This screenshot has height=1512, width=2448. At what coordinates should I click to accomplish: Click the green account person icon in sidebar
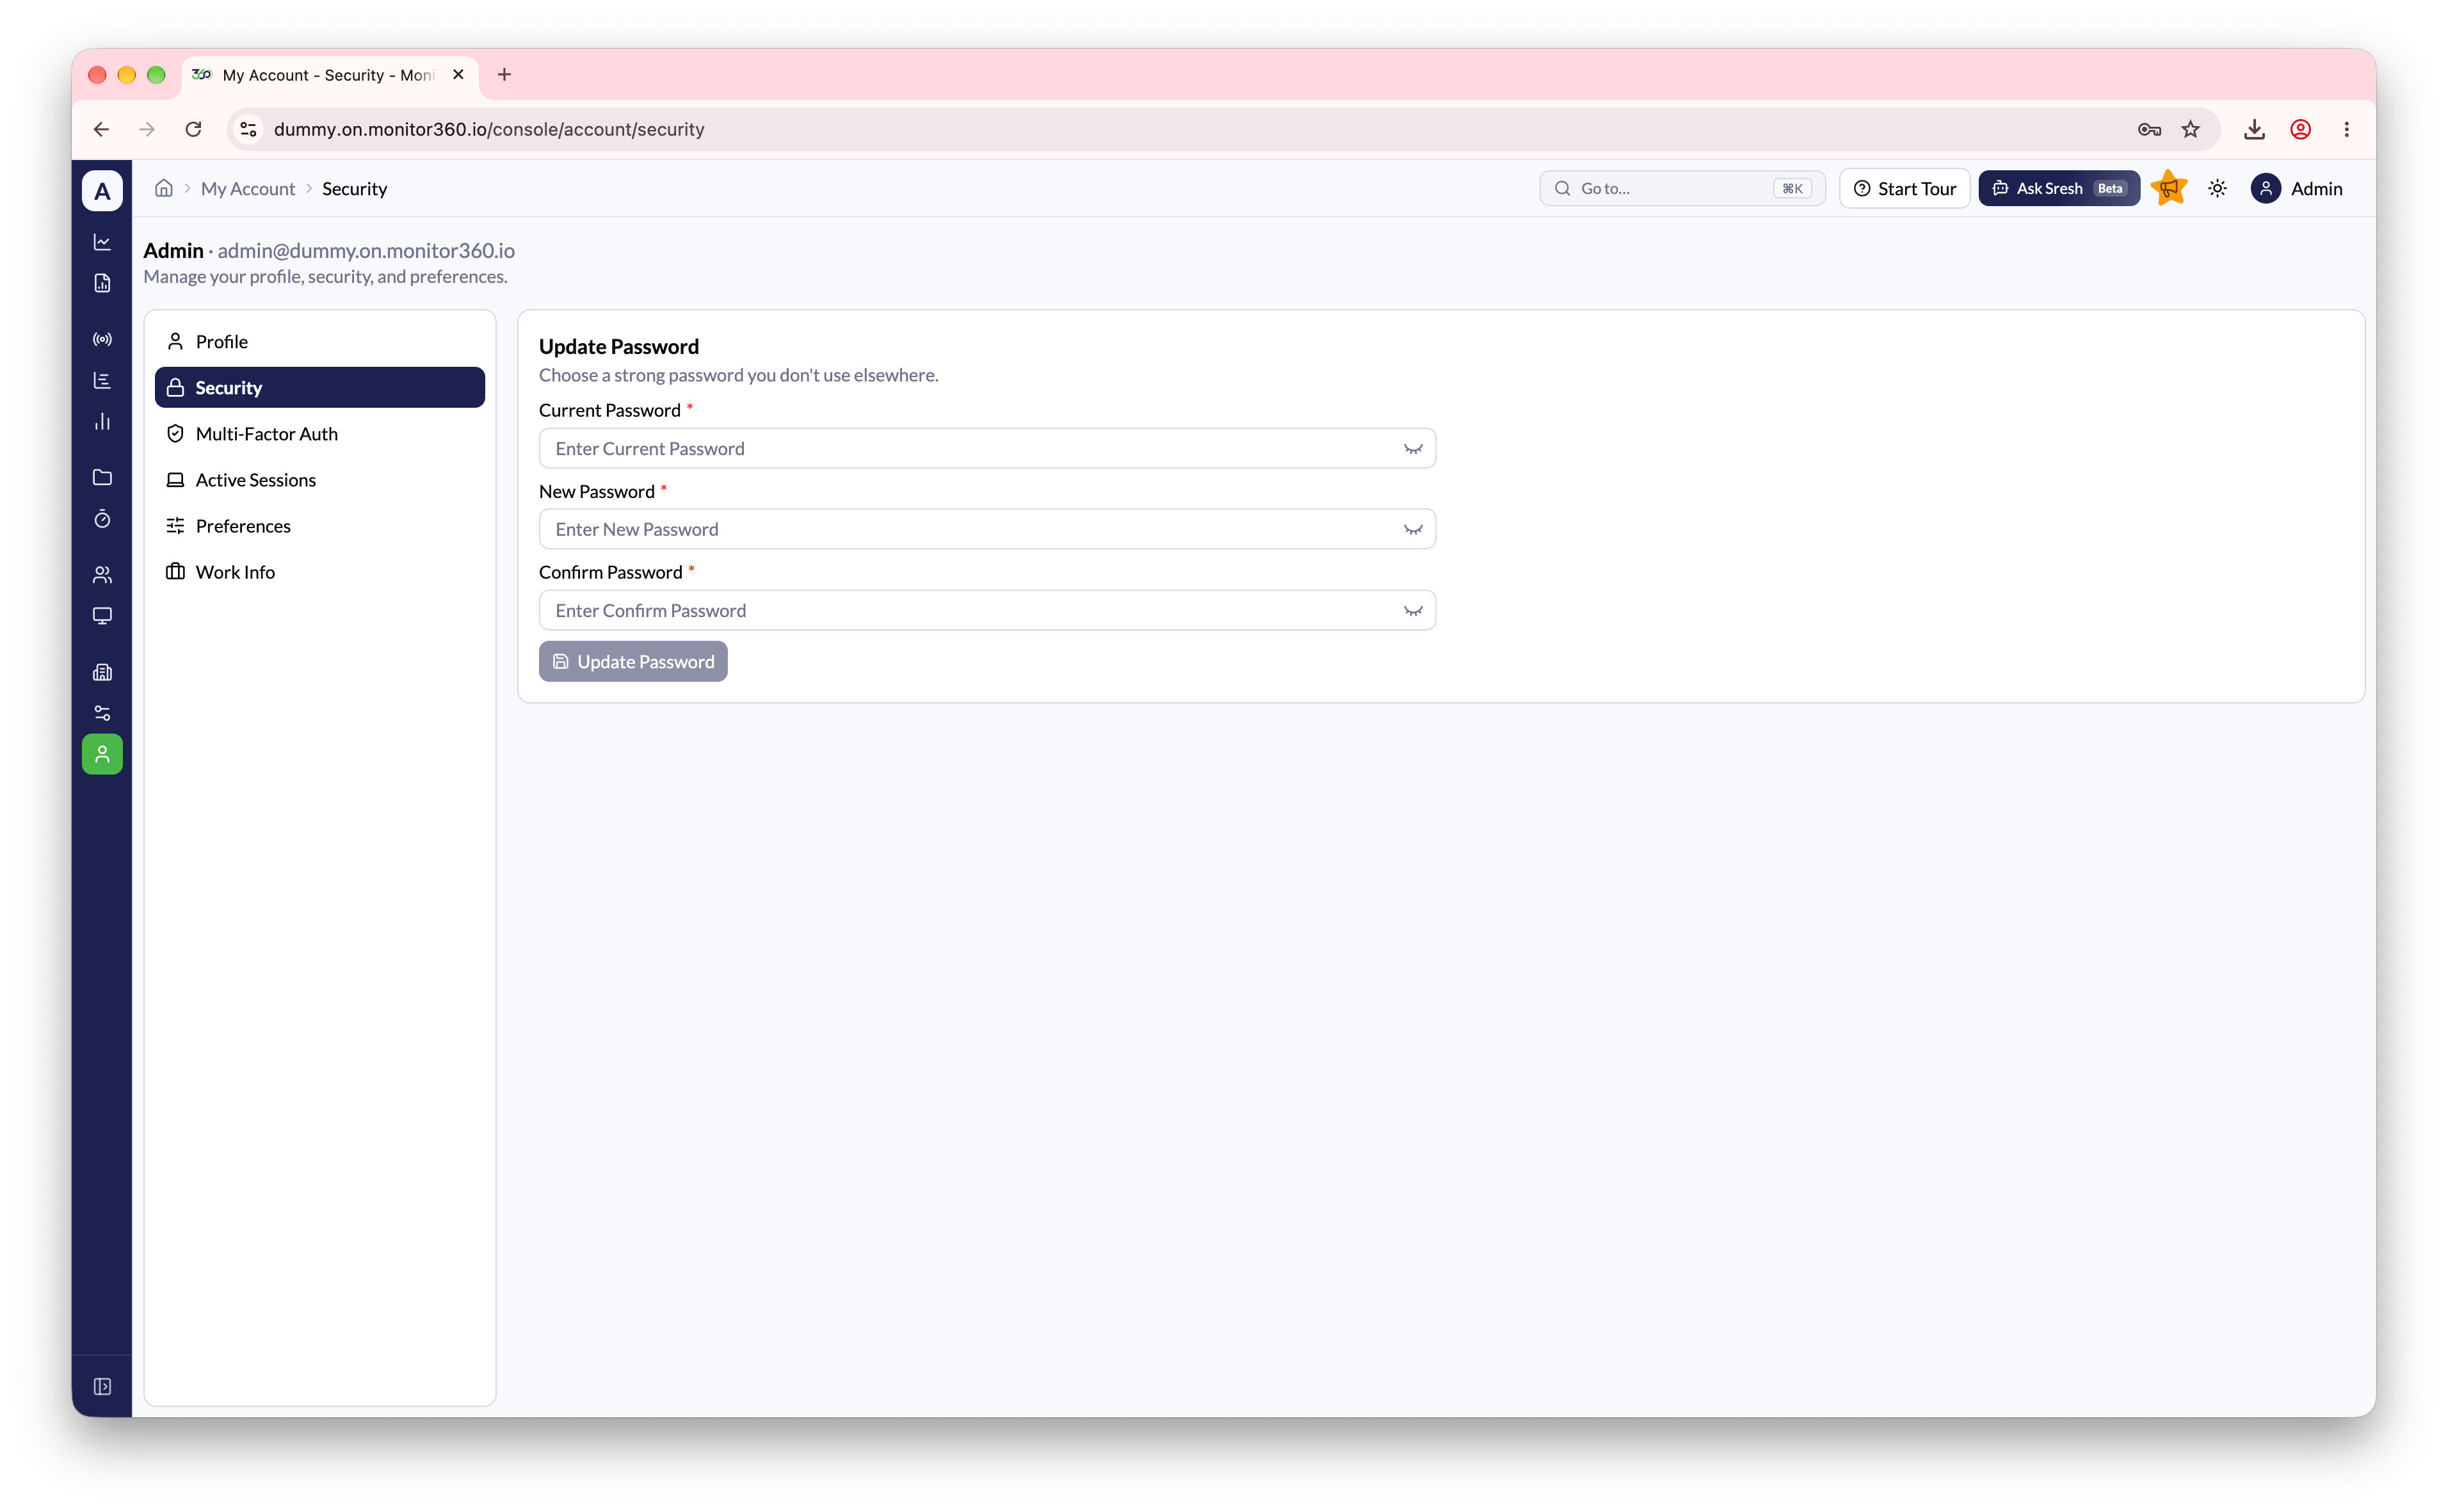(x=102, y=754)
